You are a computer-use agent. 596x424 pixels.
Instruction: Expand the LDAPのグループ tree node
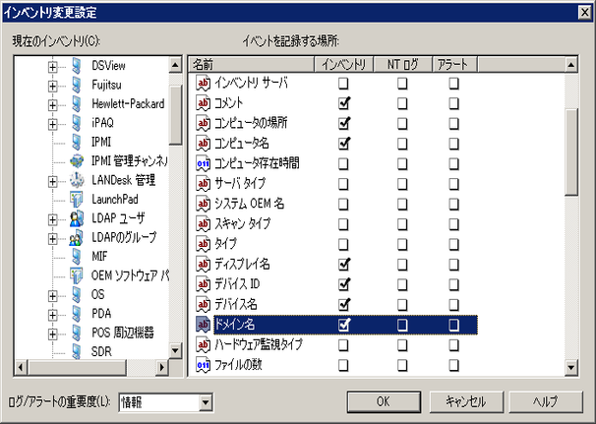[x=52, y=239]
